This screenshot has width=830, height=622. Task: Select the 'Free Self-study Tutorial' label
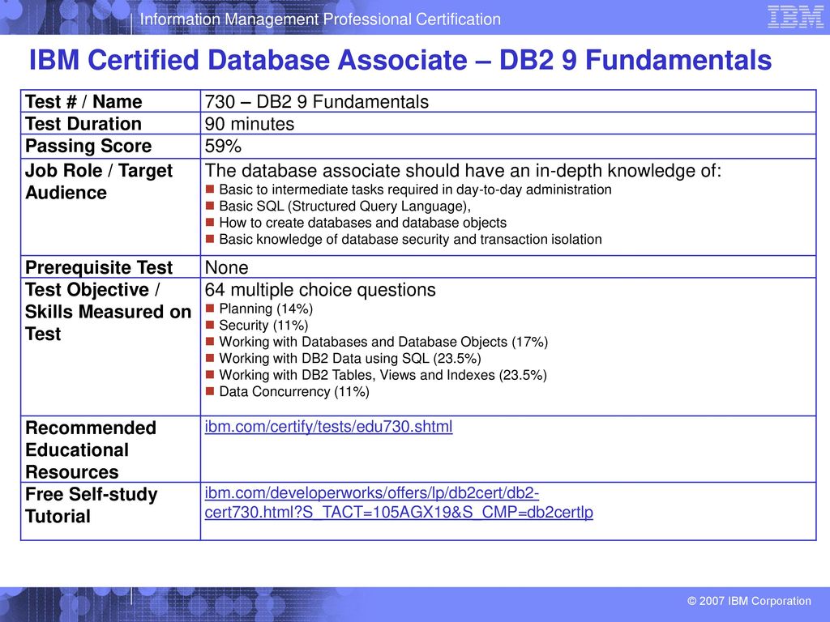(x=91, y=505)
